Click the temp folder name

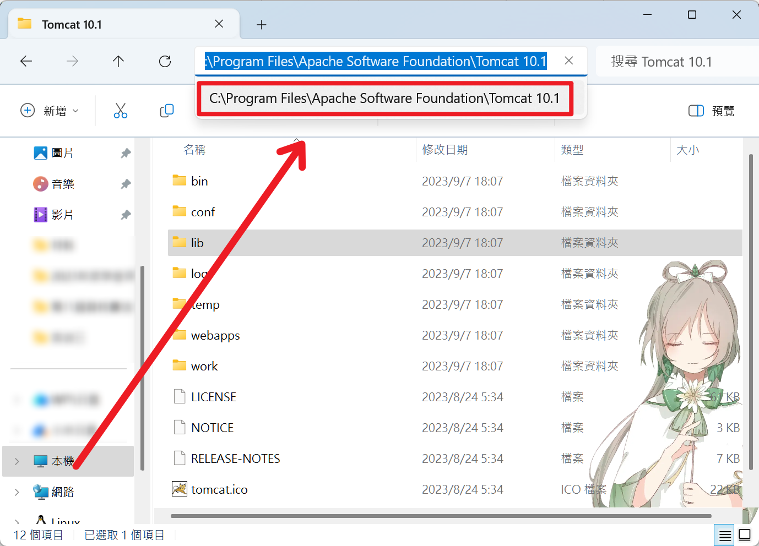click(205, 304)
